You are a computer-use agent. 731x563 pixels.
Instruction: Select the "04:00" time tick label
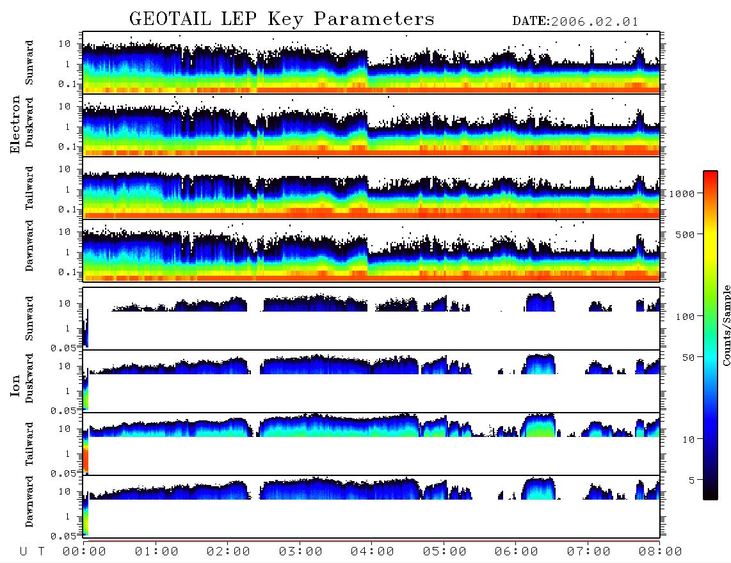[372, 552]
